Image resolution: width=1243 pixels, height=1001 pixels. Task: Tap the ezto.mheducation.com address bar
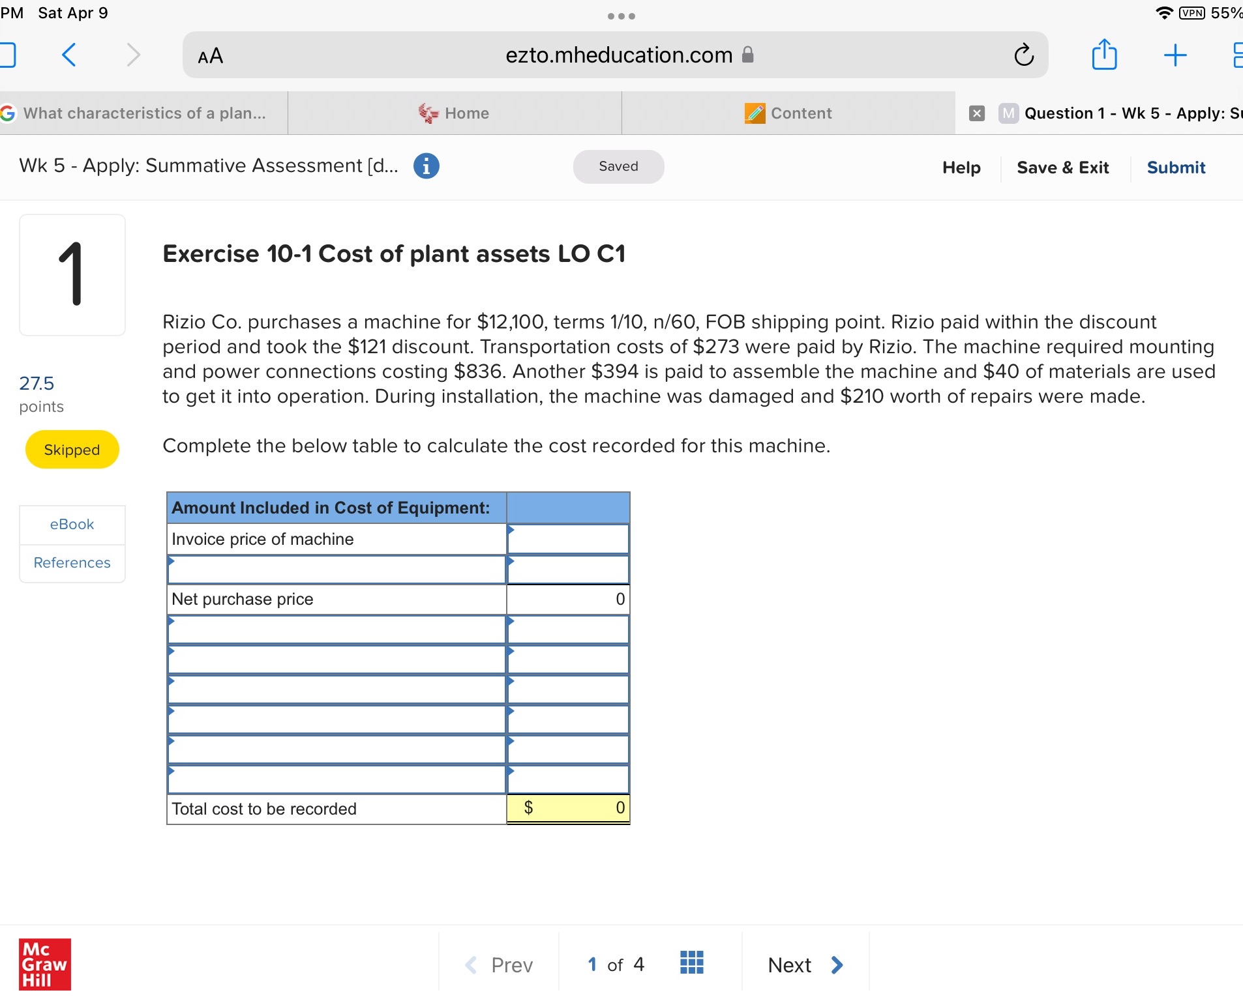tap(616, 55)
